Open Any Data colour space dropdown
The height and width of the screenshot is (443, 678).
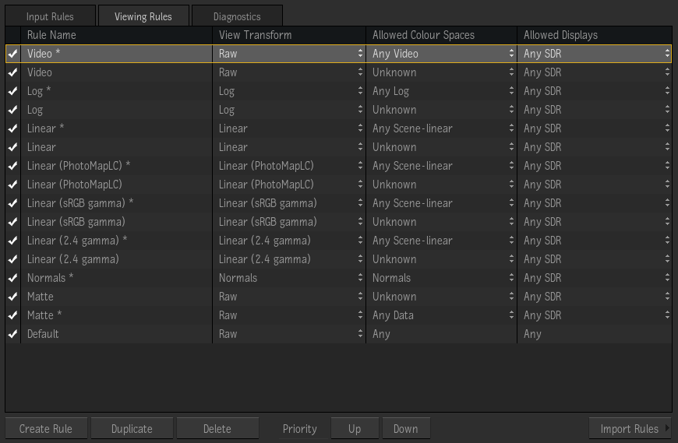(442, 315)
